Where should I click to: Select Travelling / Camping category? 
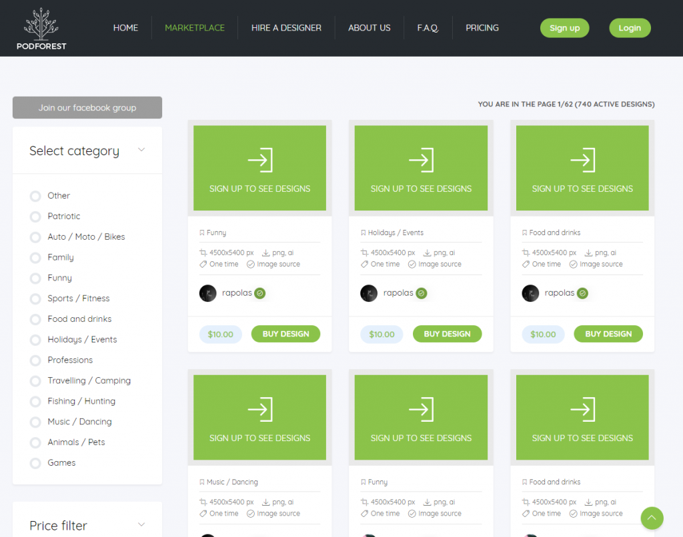tap(35, 381)
